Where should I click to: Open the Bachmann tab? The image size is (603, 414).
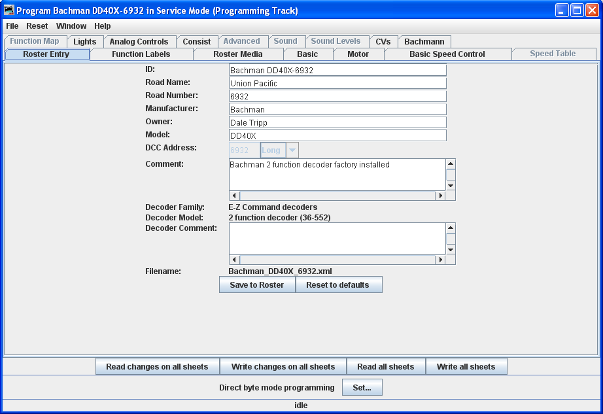424,42
